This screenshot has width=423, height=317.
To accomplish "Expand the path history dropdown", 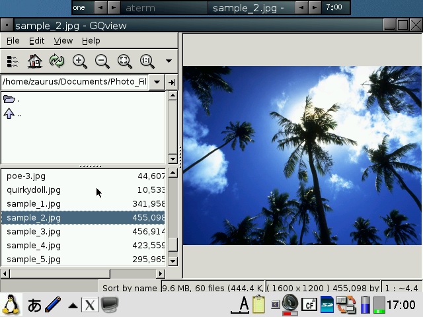I will (157, 82).
